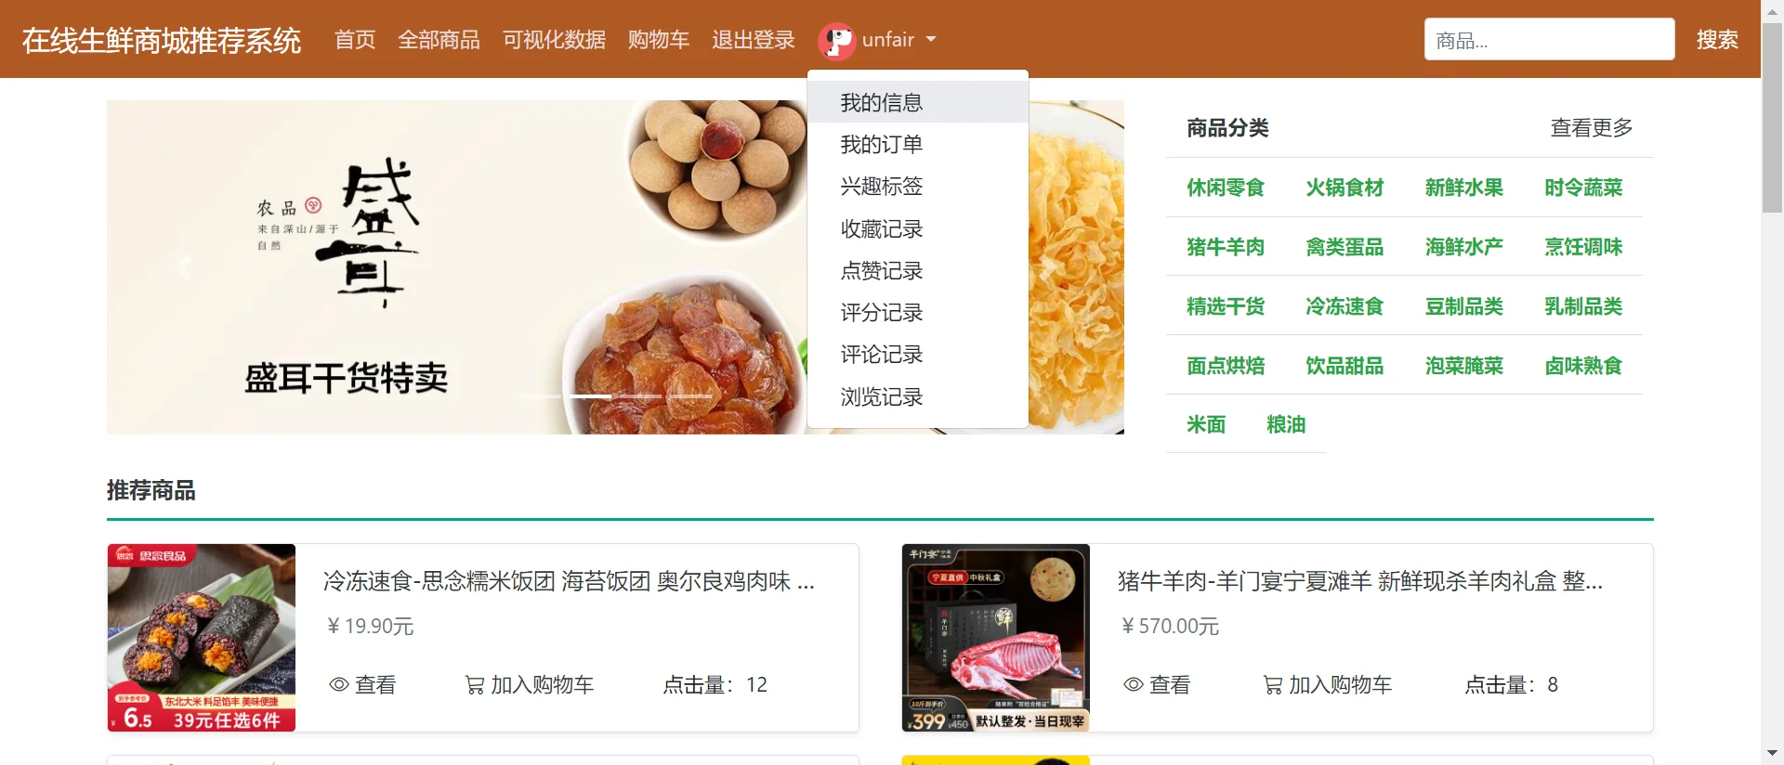Image resolution: width=1784 pixels, height=765 pixels.
Task: Click the vertical page scrollbar thumb
Action: (1772, 118)
